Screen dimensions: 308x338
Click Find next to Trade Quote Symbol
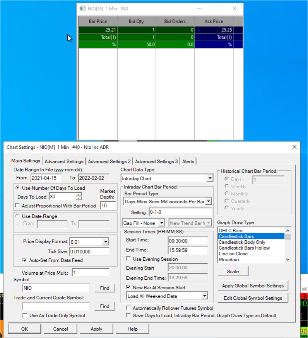[x=105, y=306]
